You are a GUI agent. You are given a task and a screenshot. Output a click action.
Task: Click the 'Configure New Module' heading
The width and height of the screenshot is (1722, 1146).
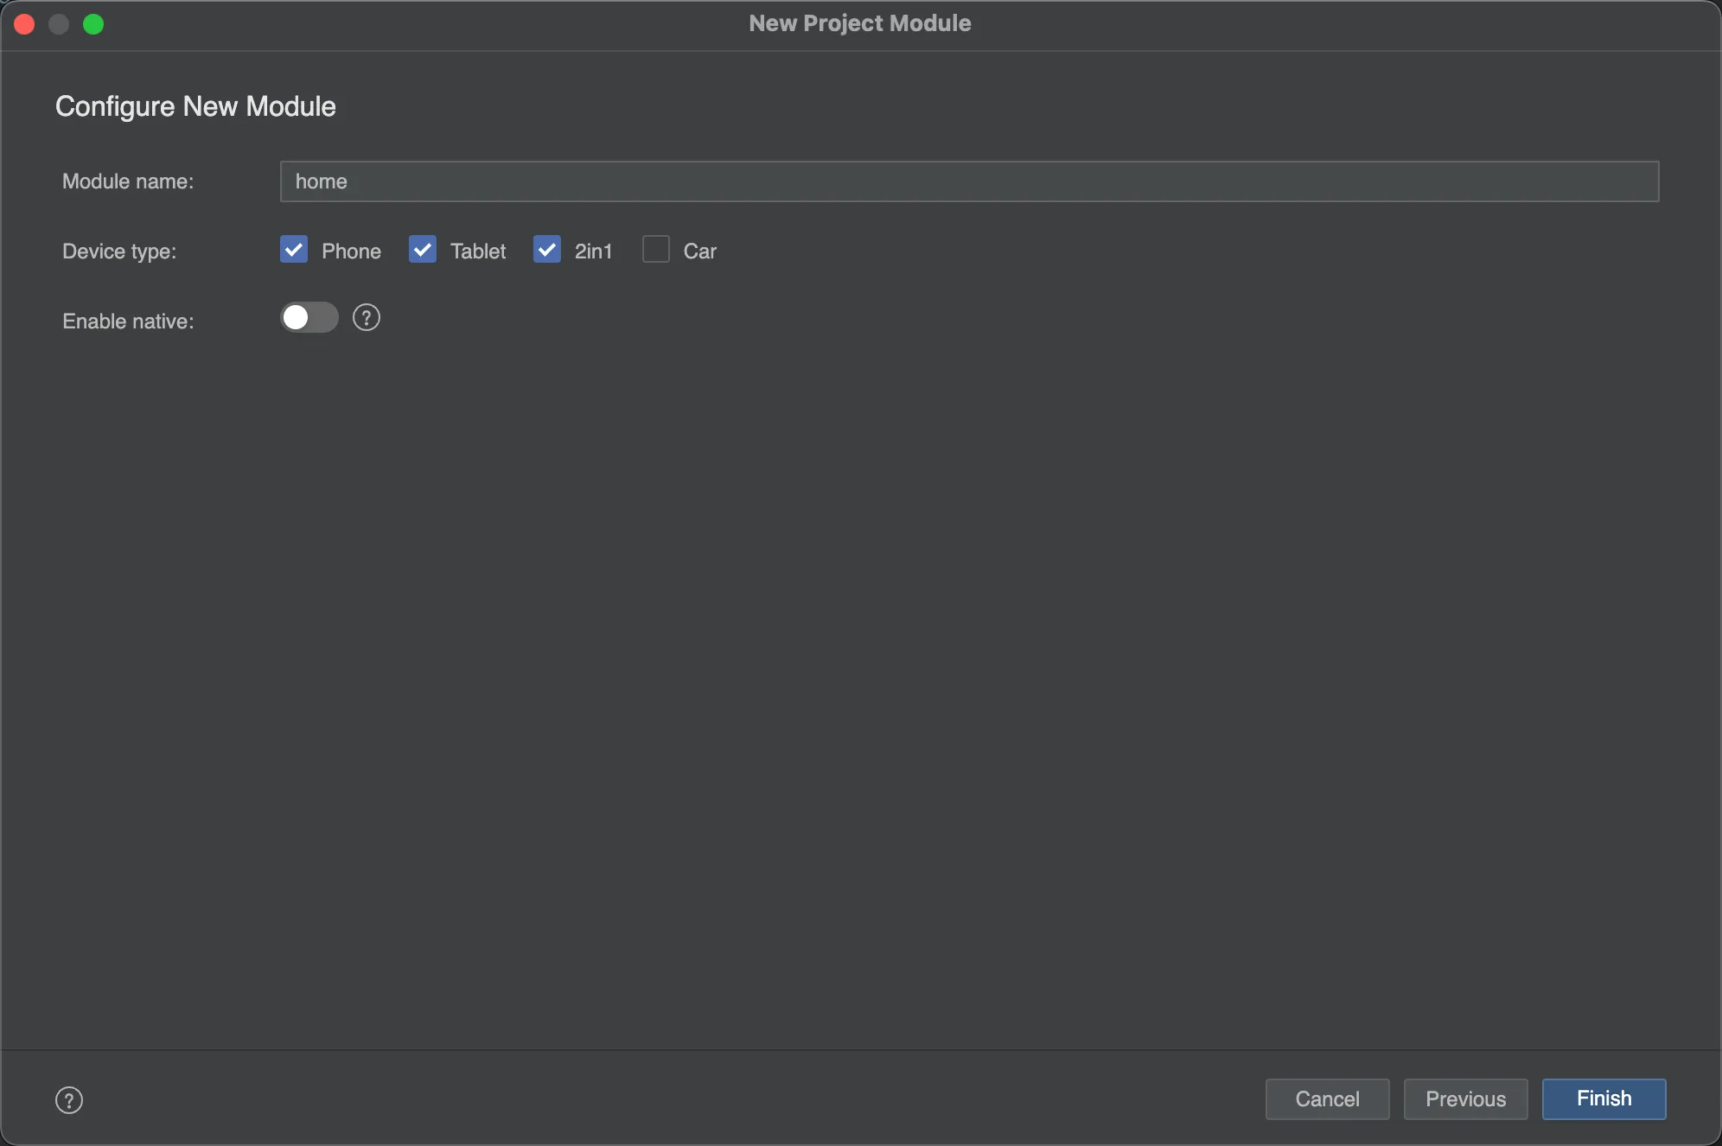195,106
